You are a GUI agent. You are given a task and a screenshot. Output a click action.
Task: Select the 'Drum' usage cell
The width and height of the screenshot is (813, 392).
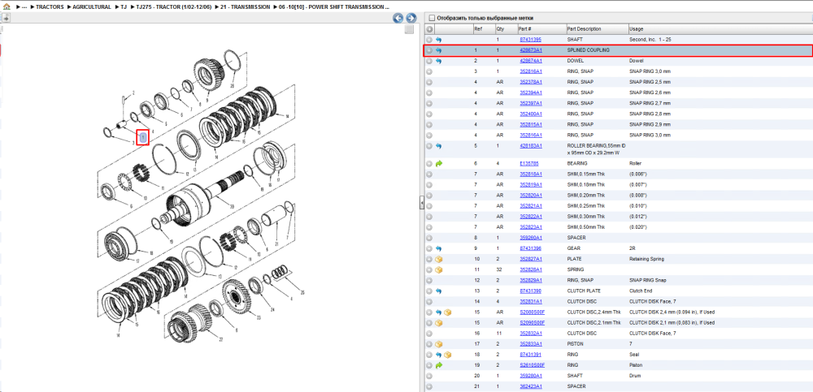(x=634, y=376)
